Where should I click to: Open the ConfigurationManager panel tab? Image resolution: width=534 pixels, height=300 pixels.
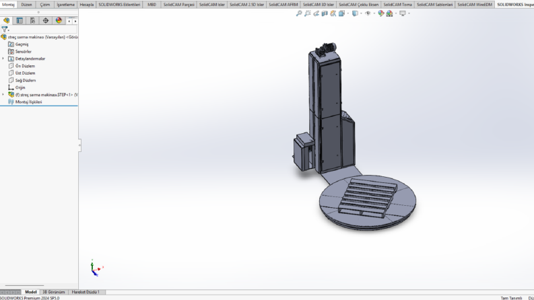point(32,21)
